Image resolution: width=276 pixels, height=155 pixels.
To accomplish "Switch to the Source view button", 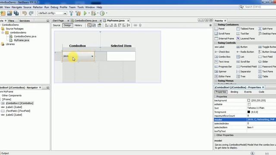I will pos(56,25).
